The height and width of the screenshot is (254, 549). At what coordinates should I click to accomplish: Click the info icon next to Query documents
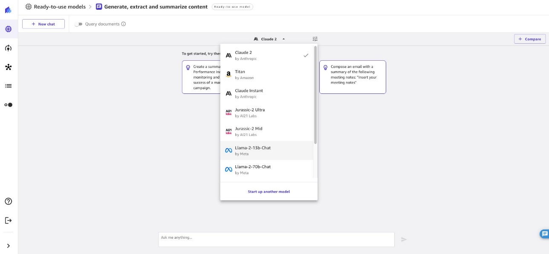[x=124, y=24]
